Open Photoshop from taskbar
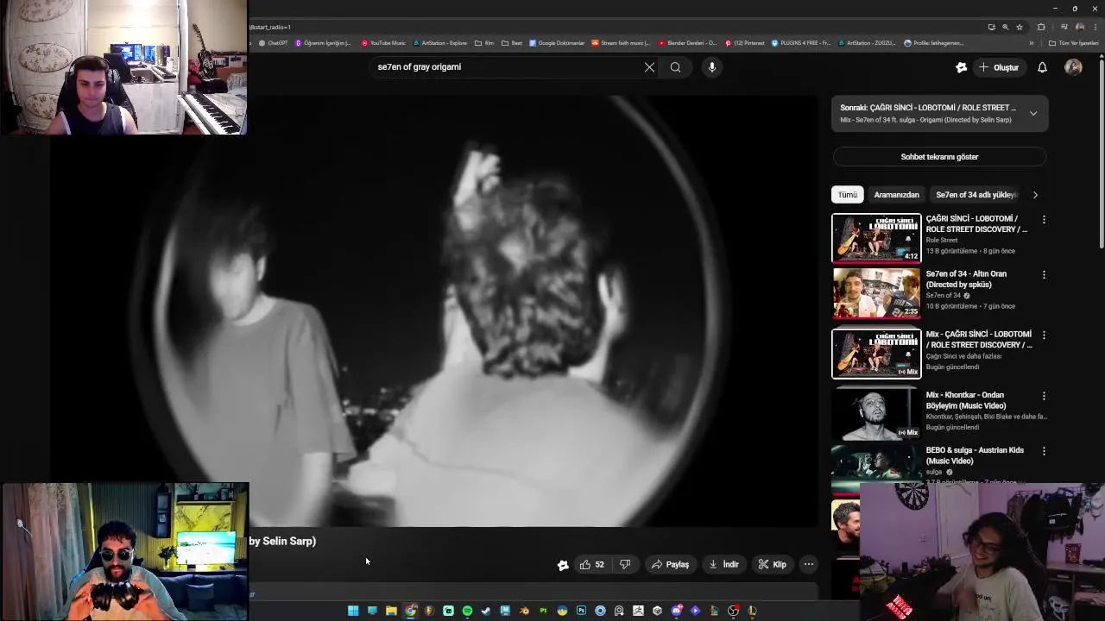The image size is (1105, 621). (581, 611)
